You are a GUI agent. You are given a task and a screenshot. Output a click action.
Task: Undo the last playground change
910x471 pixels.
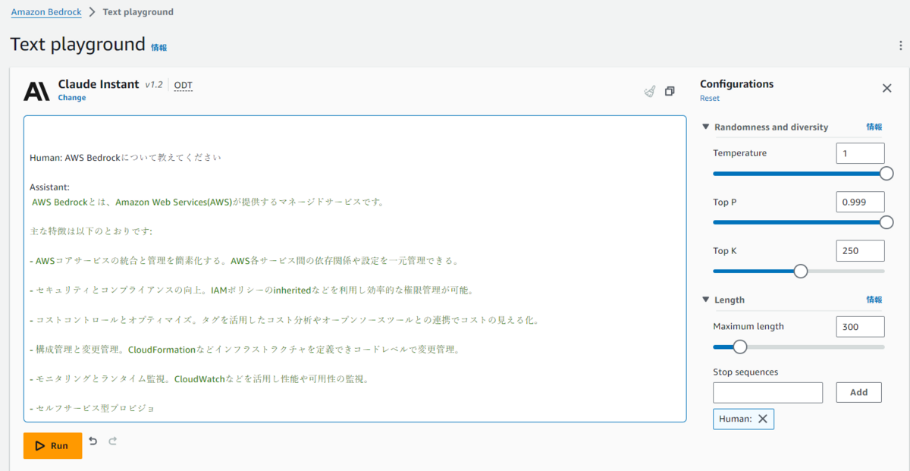tap(93, 441)
